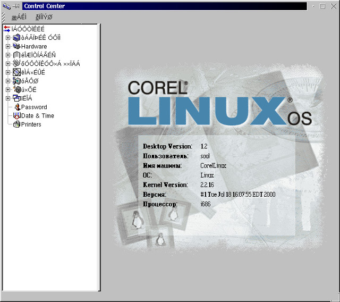Click the 'Kernel Version:' label
Viewport: 340px width, 302px height.
pyautogui.click(x=165, y=185)
